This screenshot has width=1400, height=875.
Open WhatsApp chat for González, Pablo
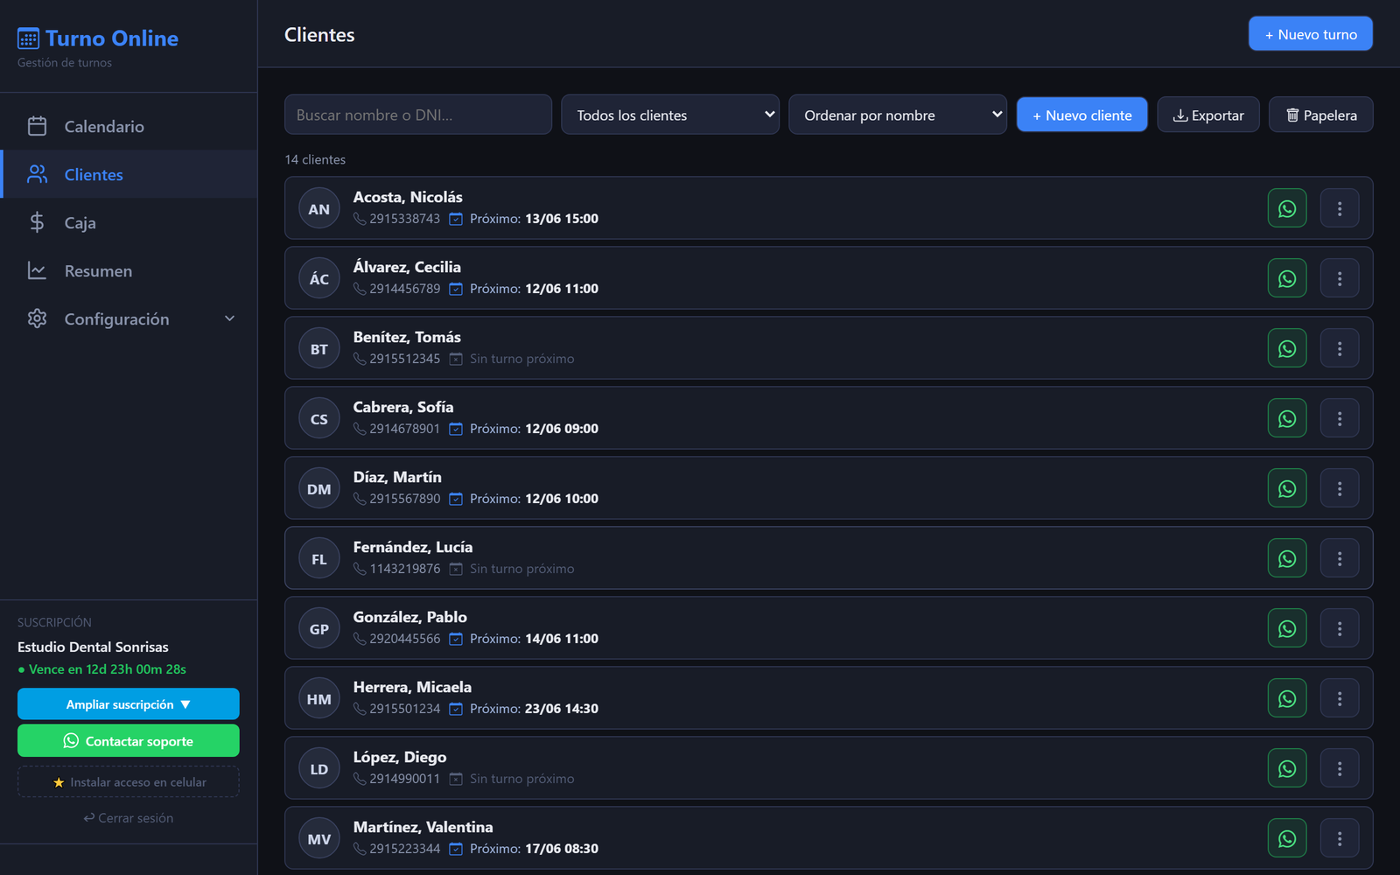click(x=1287, y=628)
